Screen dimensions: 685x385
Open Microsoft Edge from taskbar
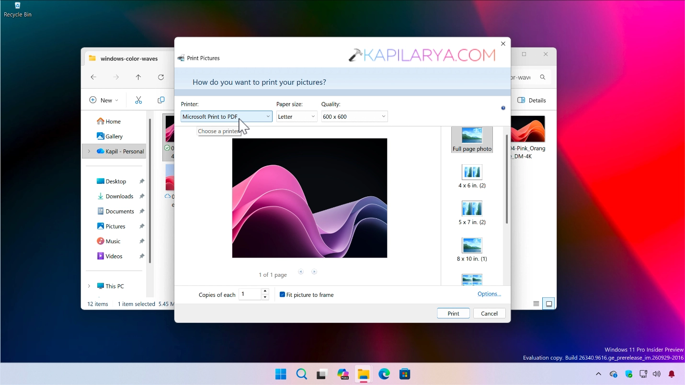click(x=384, y=374)
